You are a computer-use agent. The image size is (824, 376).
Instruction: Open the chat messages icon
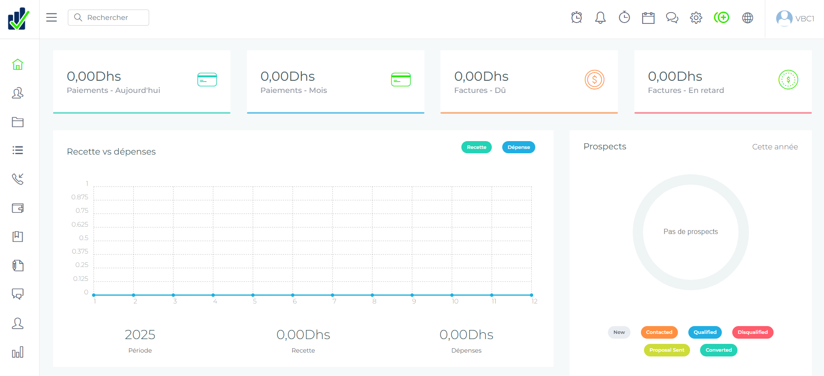pyautogui.click(x=672, y=18)
